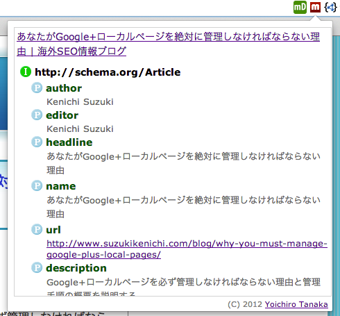Click the green mD extension icon
This screenshot has width=340, height=316.
pyautogui.click(x=300, y=7)
